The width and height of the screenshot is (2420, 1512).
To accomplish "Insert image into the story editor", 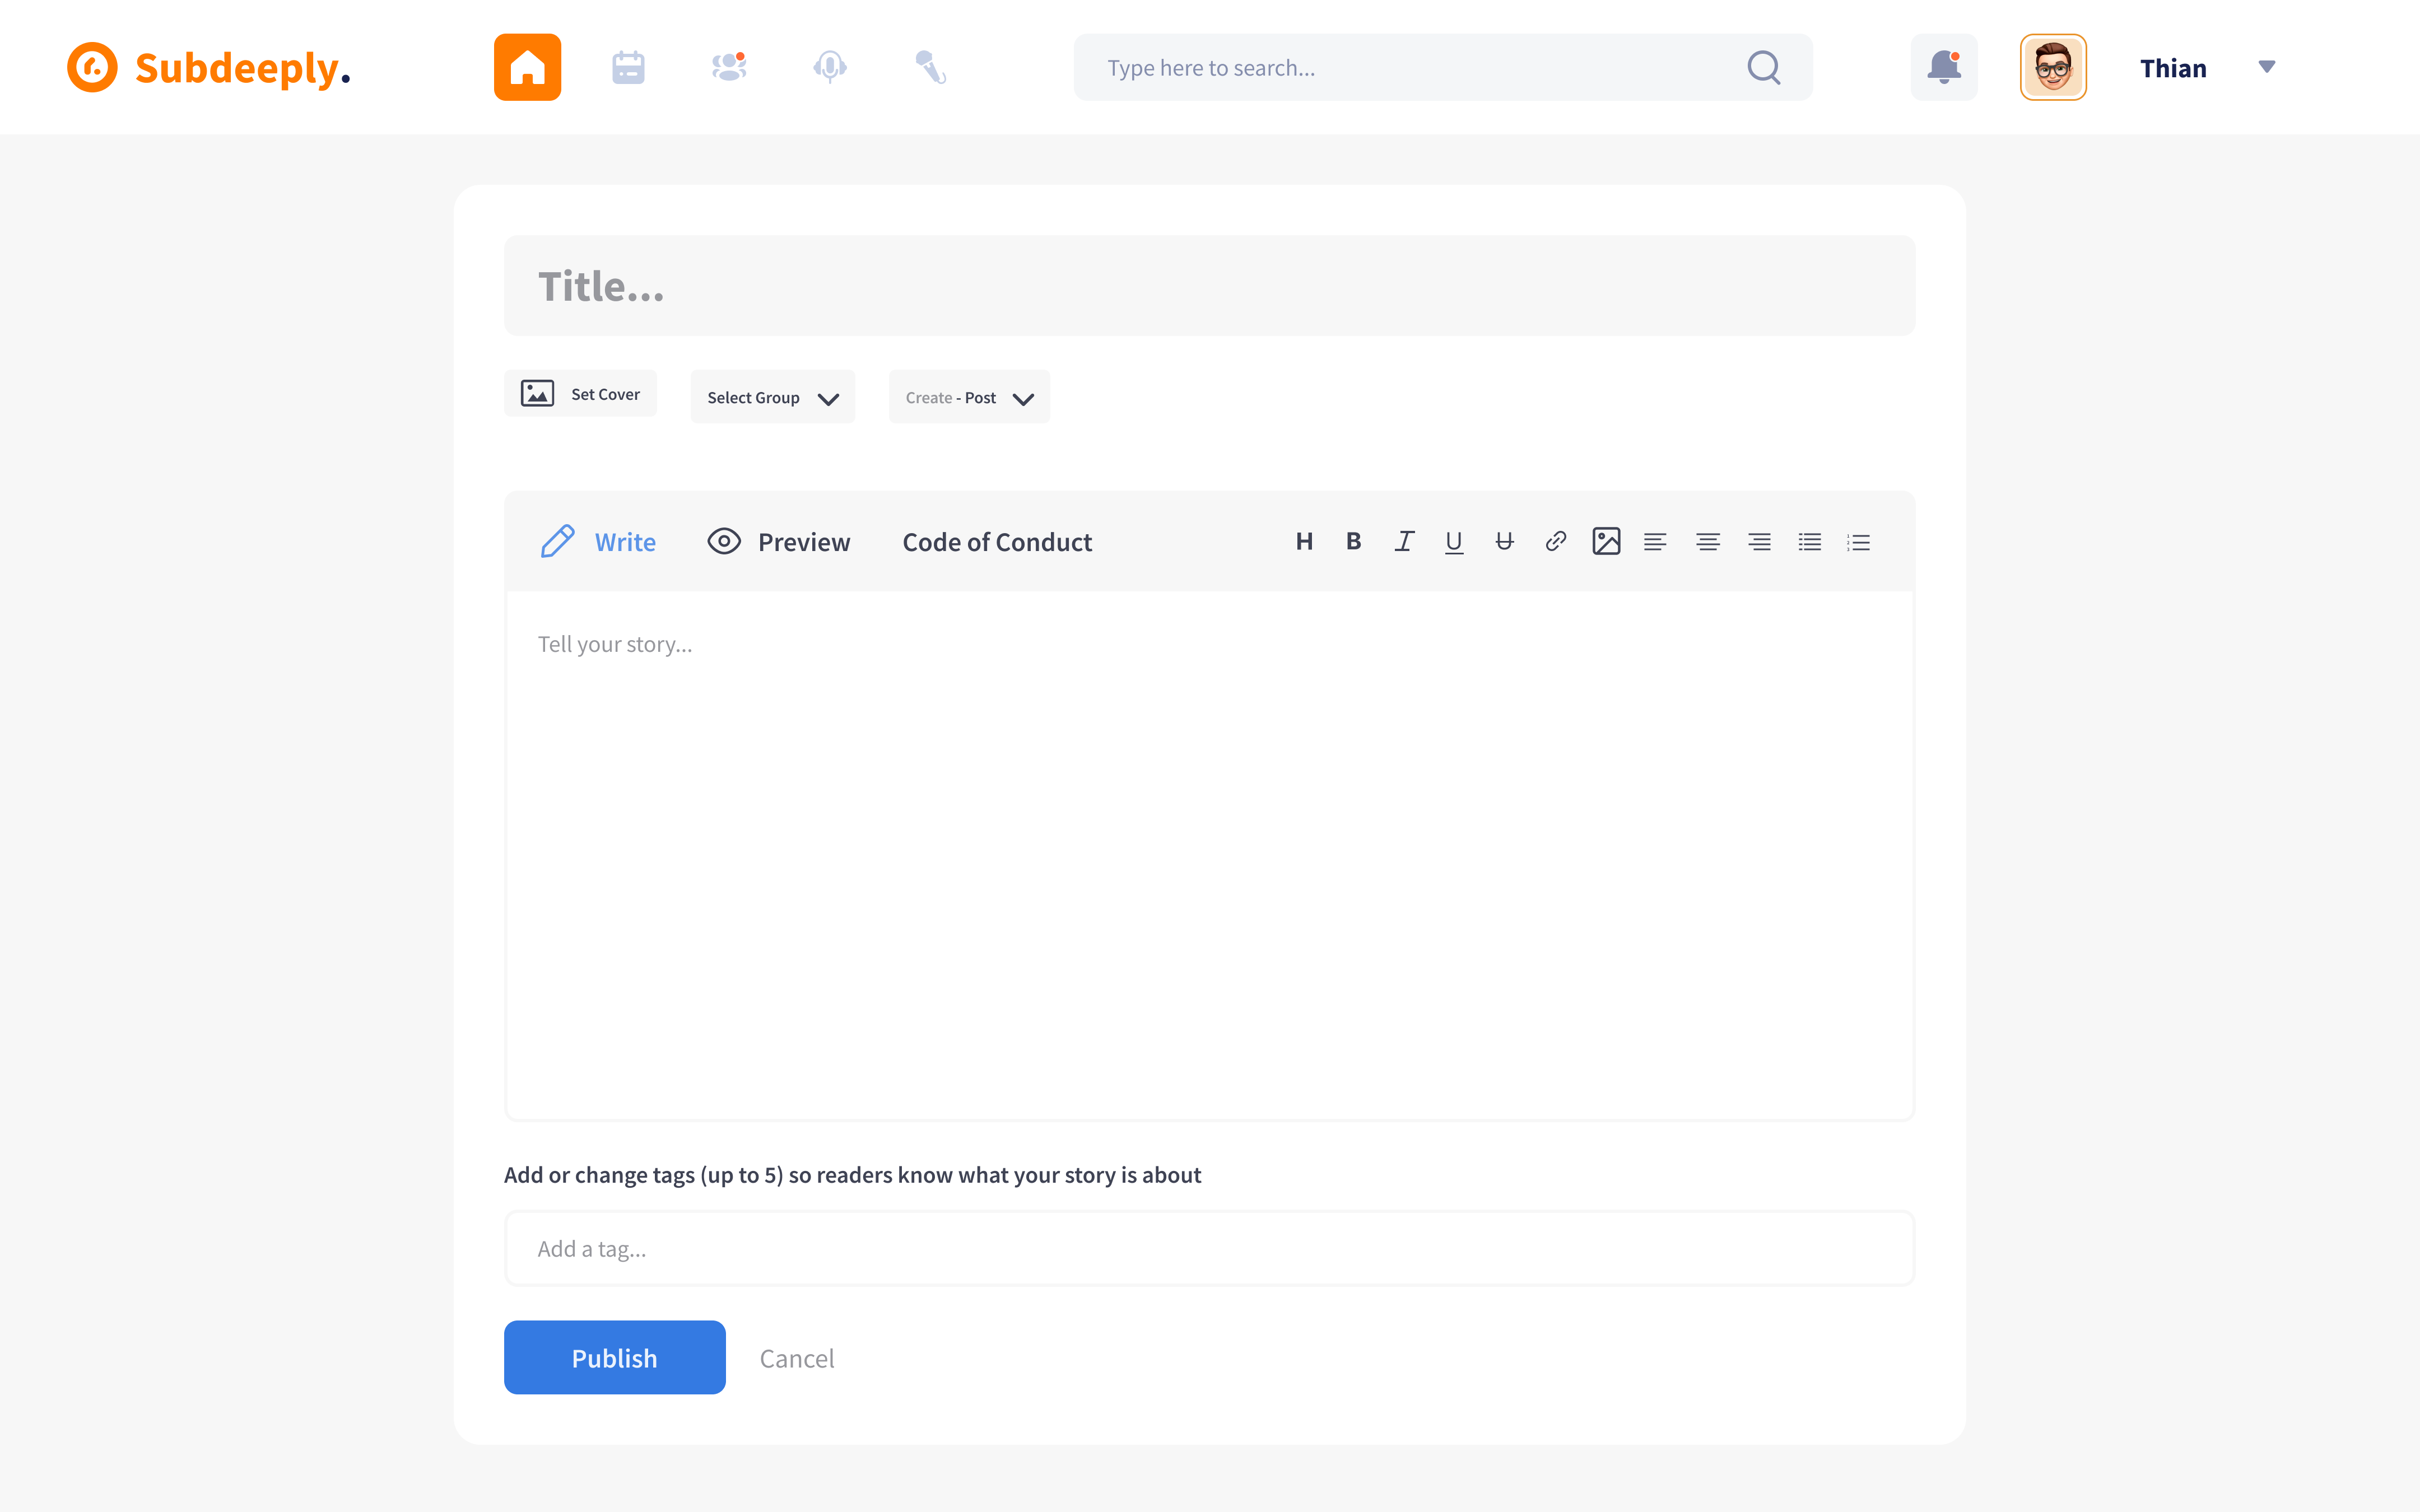I will pyautogui.click(x=1606, y=541).
